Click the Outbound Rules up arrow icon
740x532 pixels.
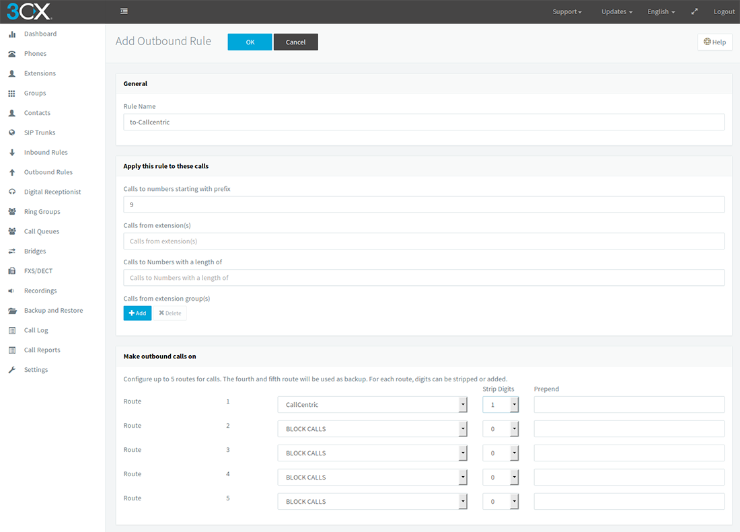[12, 173]
